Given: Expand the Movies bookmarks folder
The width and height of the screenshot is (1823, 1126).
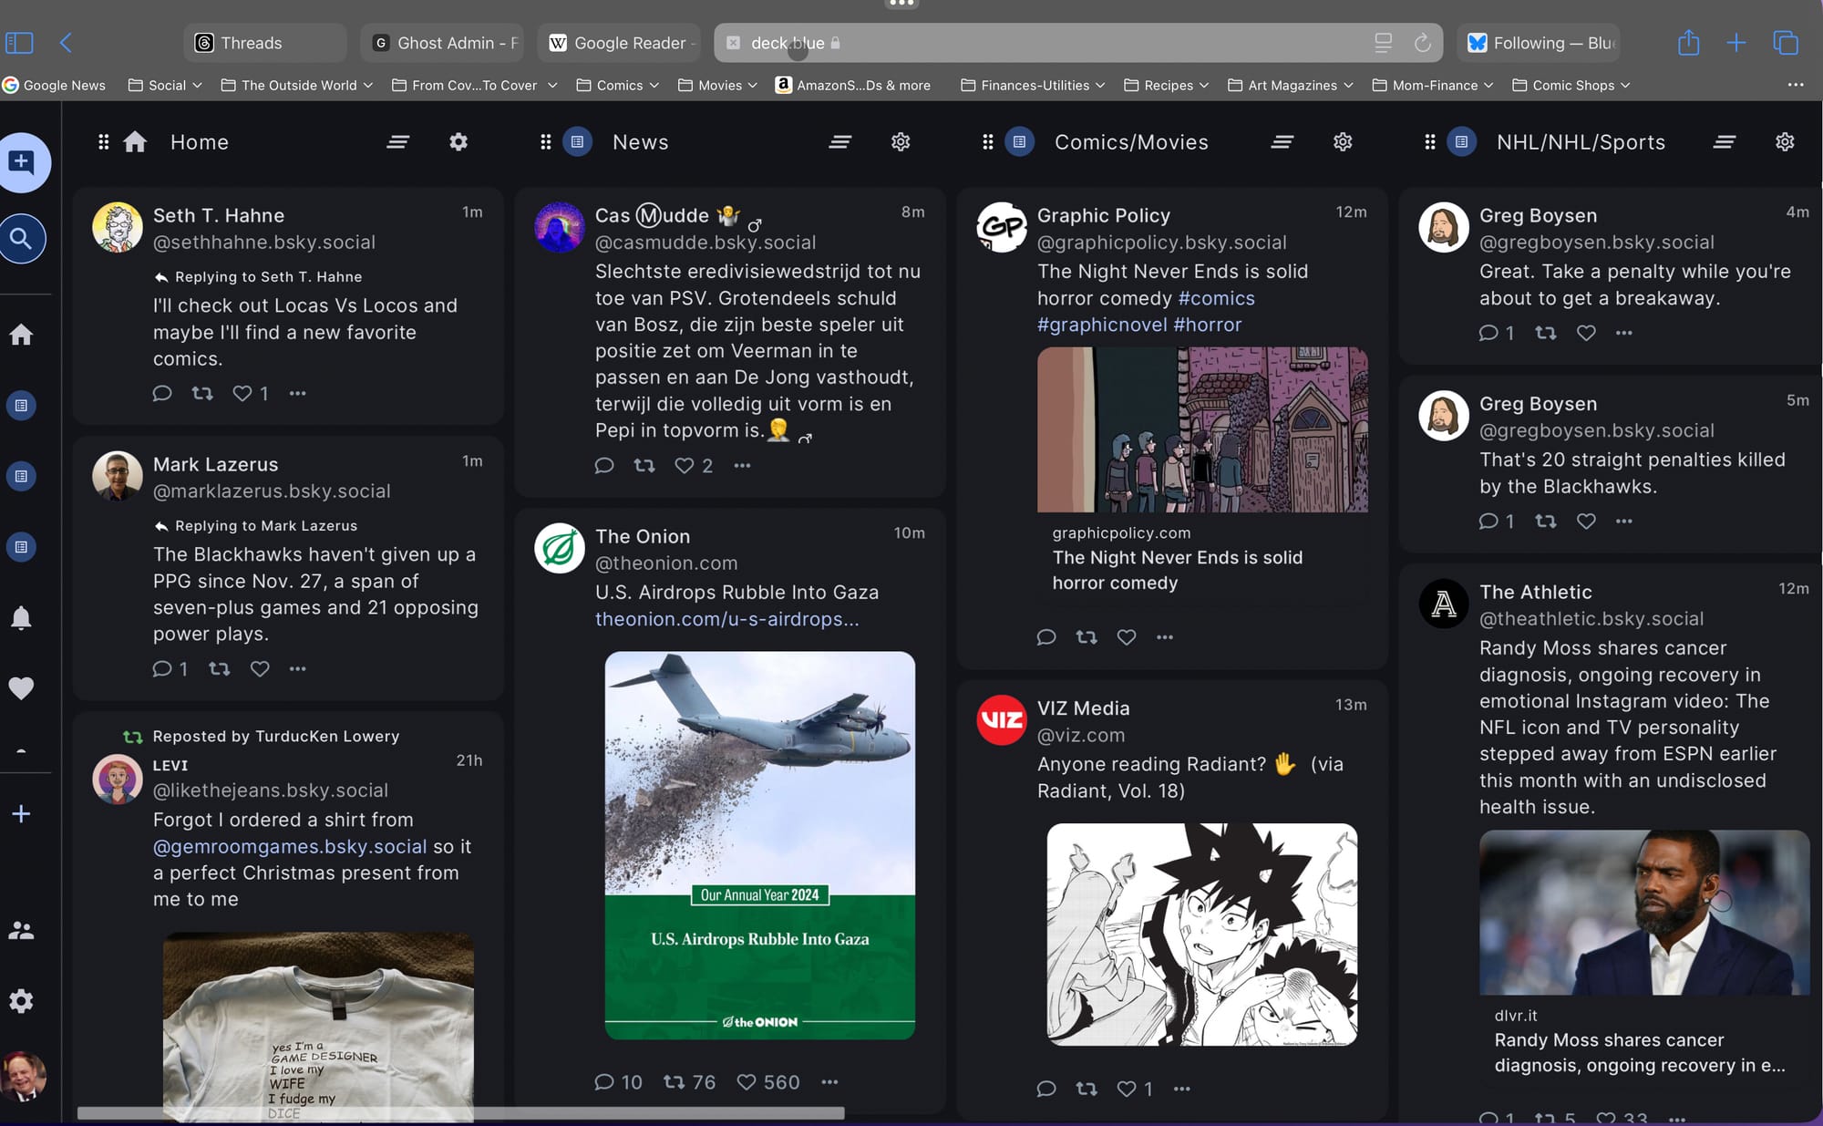Looking at the screenshot, I should pyautogui.click(x=717, y=85).
